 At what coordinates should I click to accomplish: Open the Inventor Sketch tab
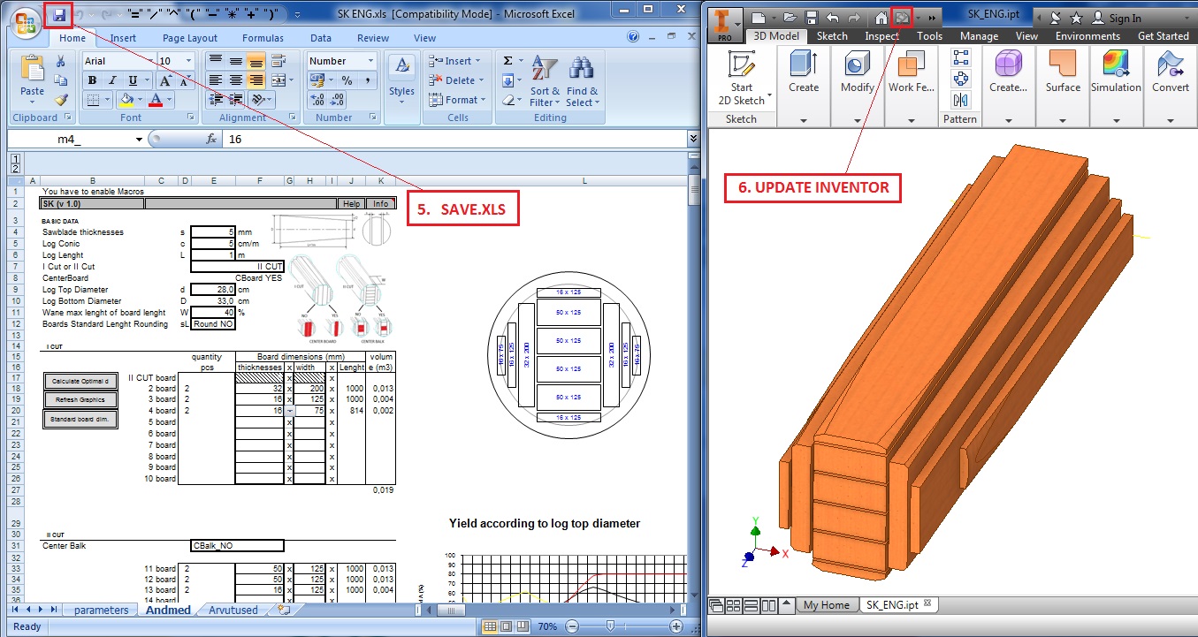point(832,36)
